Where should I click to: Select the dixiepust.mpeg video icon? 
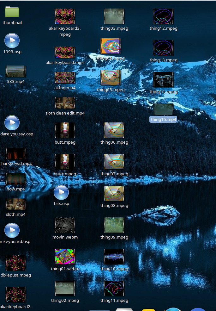click(x=16, y=263)
